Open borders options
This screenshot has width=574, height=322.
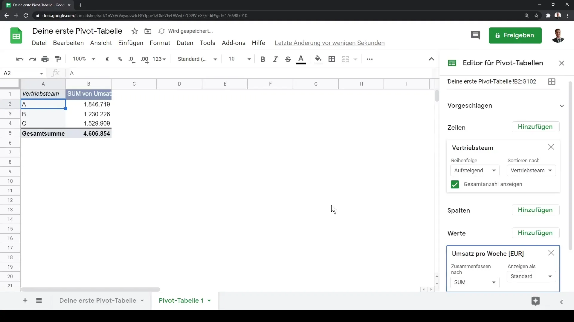pos(332,59)
